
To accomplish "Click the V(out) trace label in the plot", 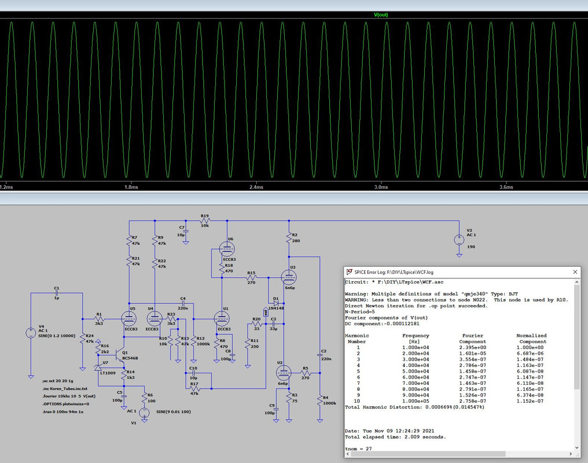I will pyautogui.click(x=381, y=14).
